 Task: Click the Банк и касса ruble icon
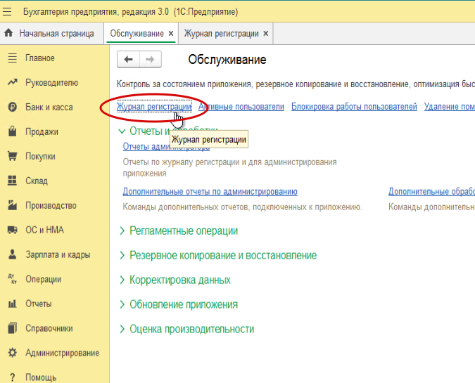pyautogui.click(x=12, y=108)
